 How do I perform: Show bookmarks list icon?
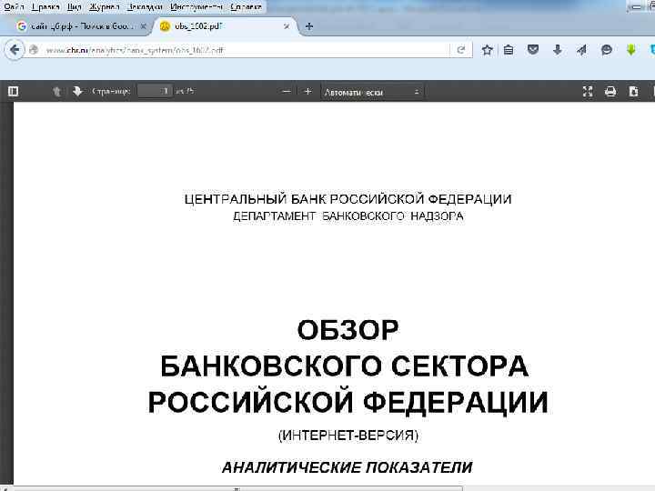[509, 50]
